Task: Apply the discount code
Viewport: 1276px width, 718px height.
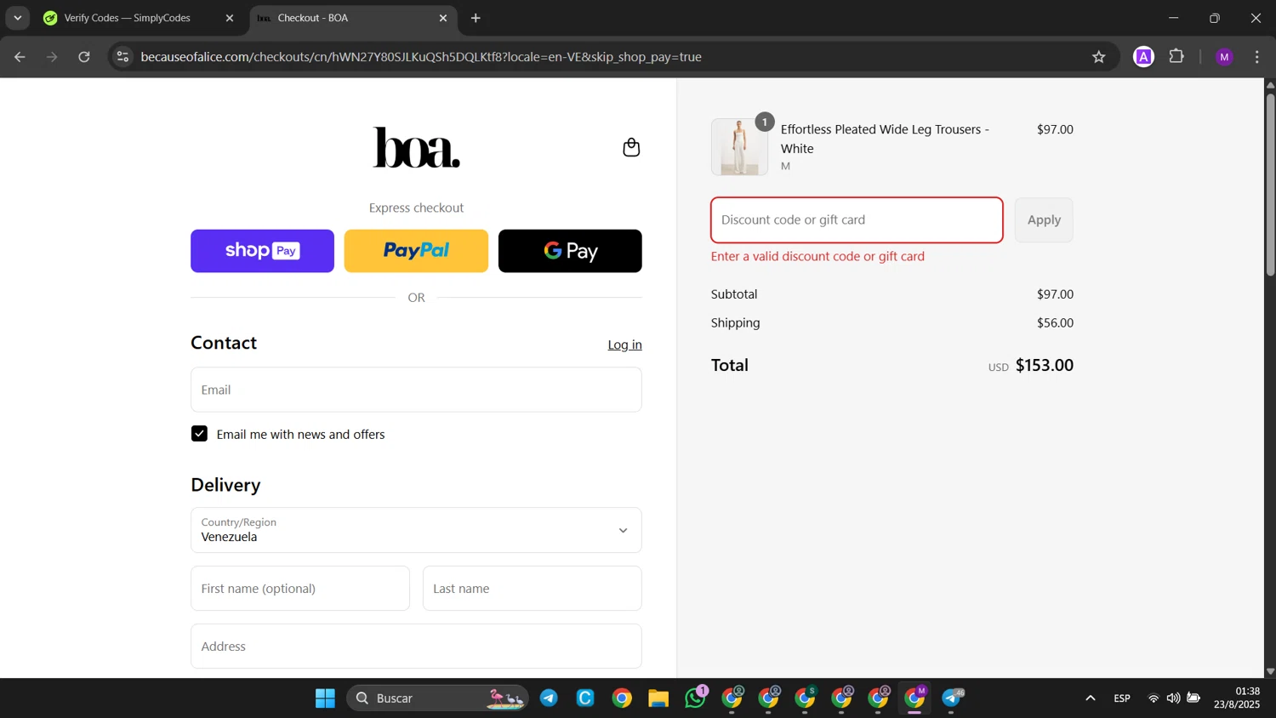Action: pos(1044,220)
